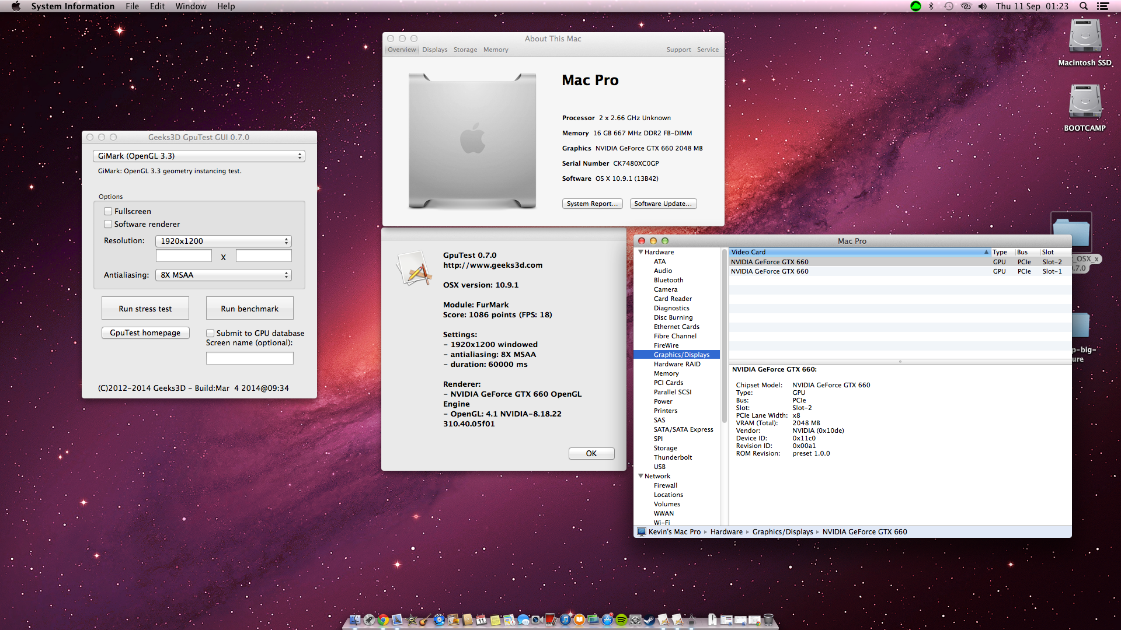1121x630 pixels.
Task: Open the GiMark (OpenGL 3.3) test dropdown
Action: click(x=199, y=156)
